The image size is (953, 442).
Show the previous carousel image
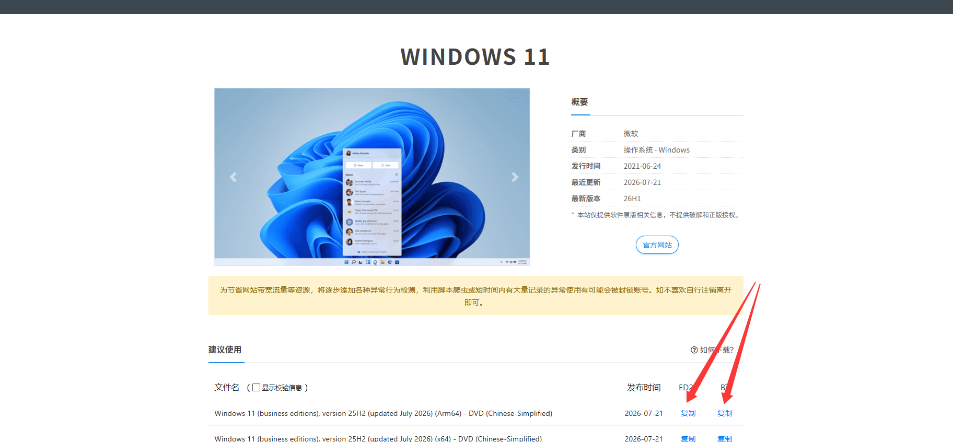click(x=233, y=177)
